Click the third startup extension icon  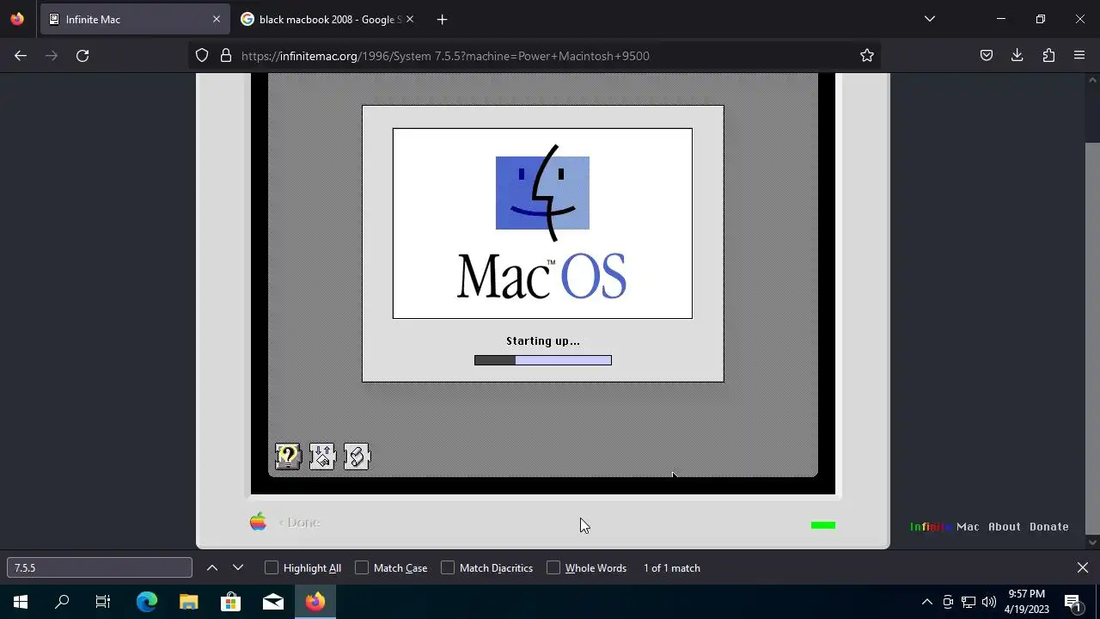(356, 457)
